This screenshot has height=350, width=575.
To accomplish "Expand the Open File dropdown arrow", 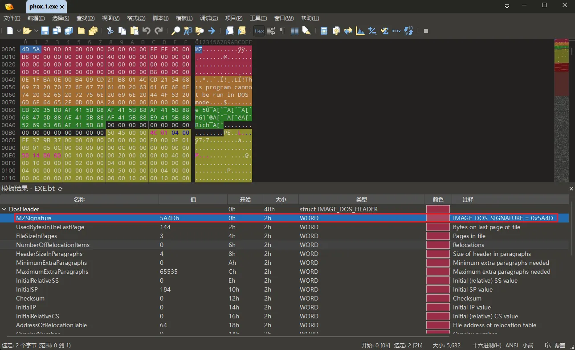I will click(36, 31).
